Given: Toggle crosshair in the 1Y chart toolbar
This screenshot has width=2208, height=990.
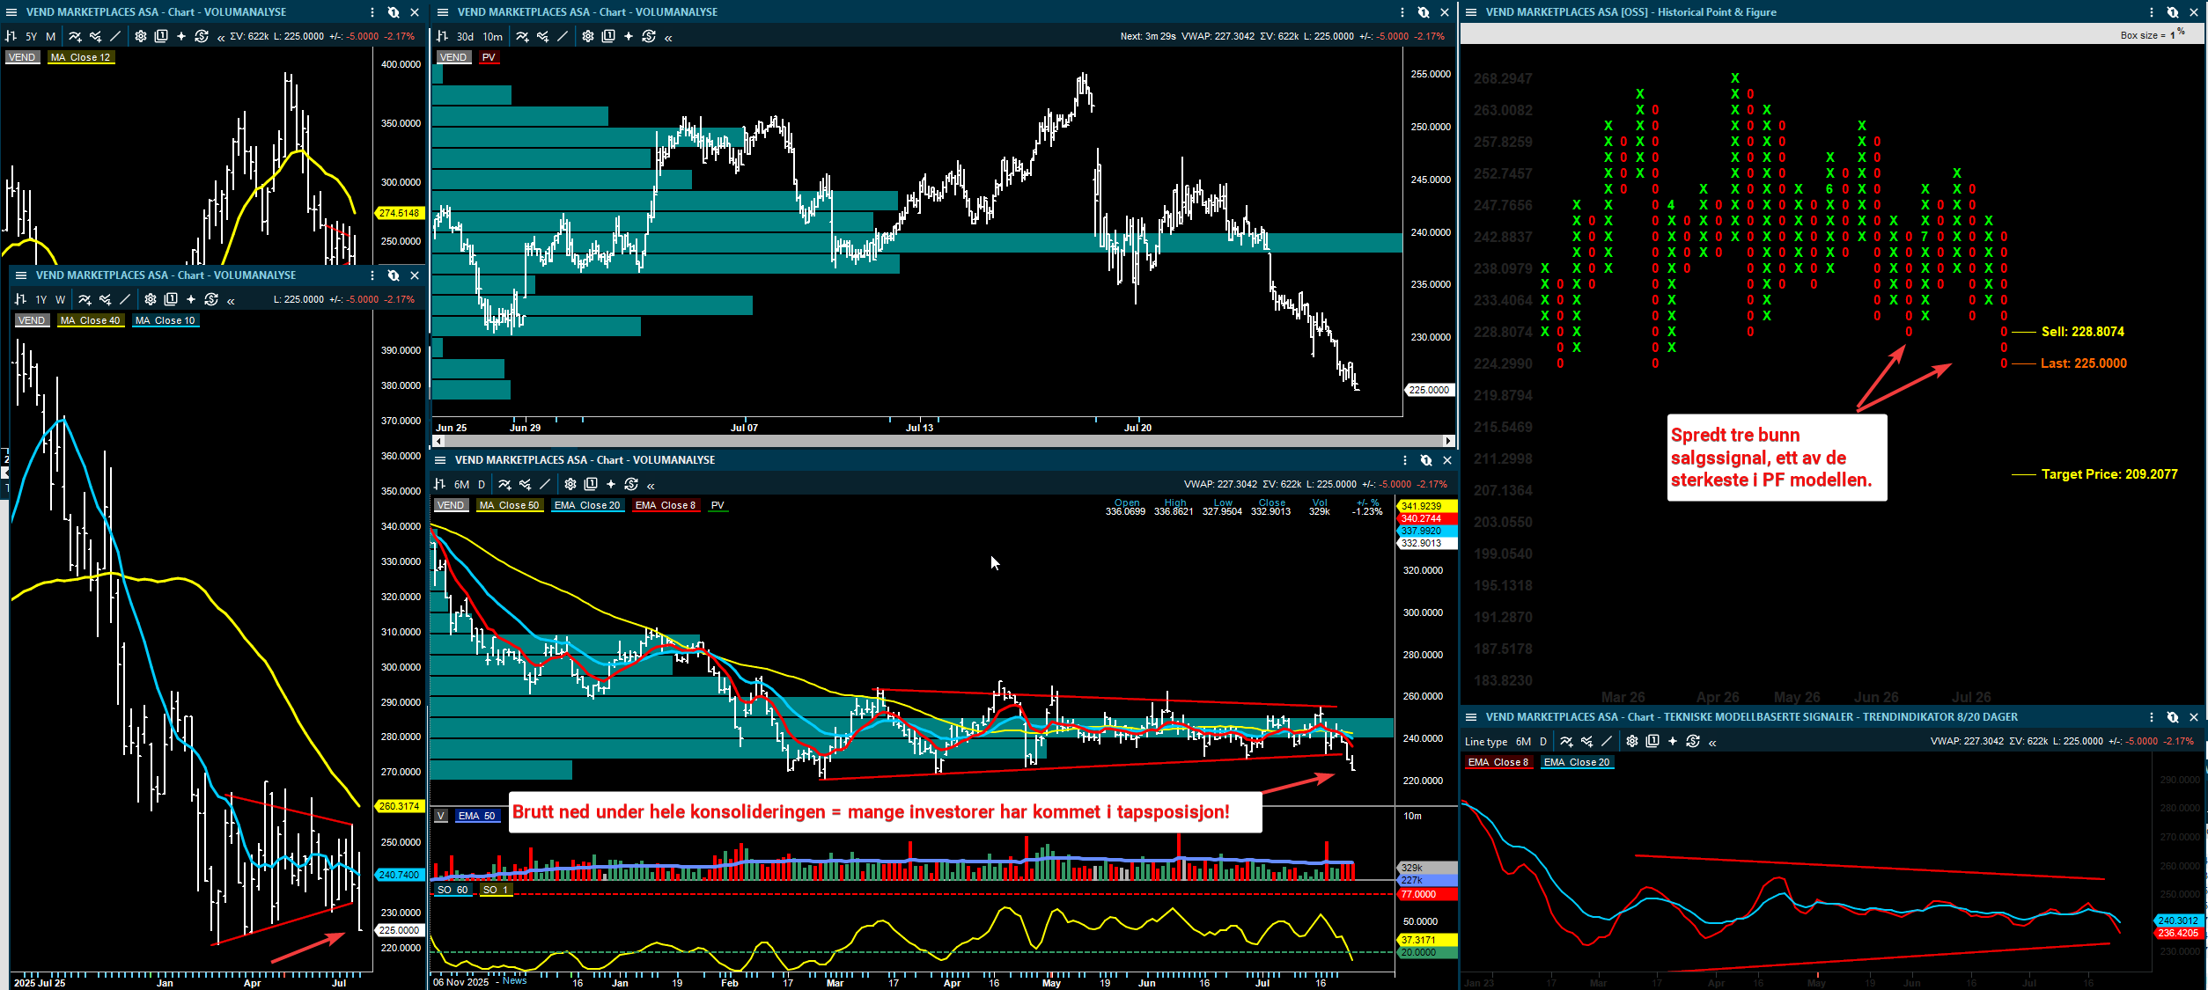Looking at the screenshot, I should 191,299.
